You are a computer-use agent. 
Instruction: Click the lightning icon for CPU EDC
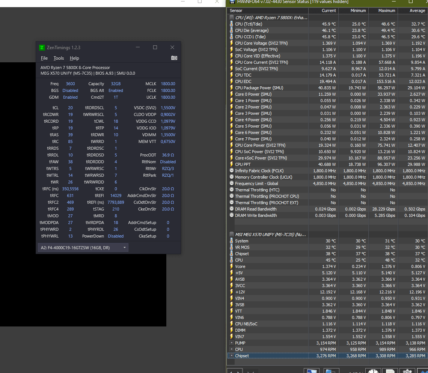[x=232, y=81]
